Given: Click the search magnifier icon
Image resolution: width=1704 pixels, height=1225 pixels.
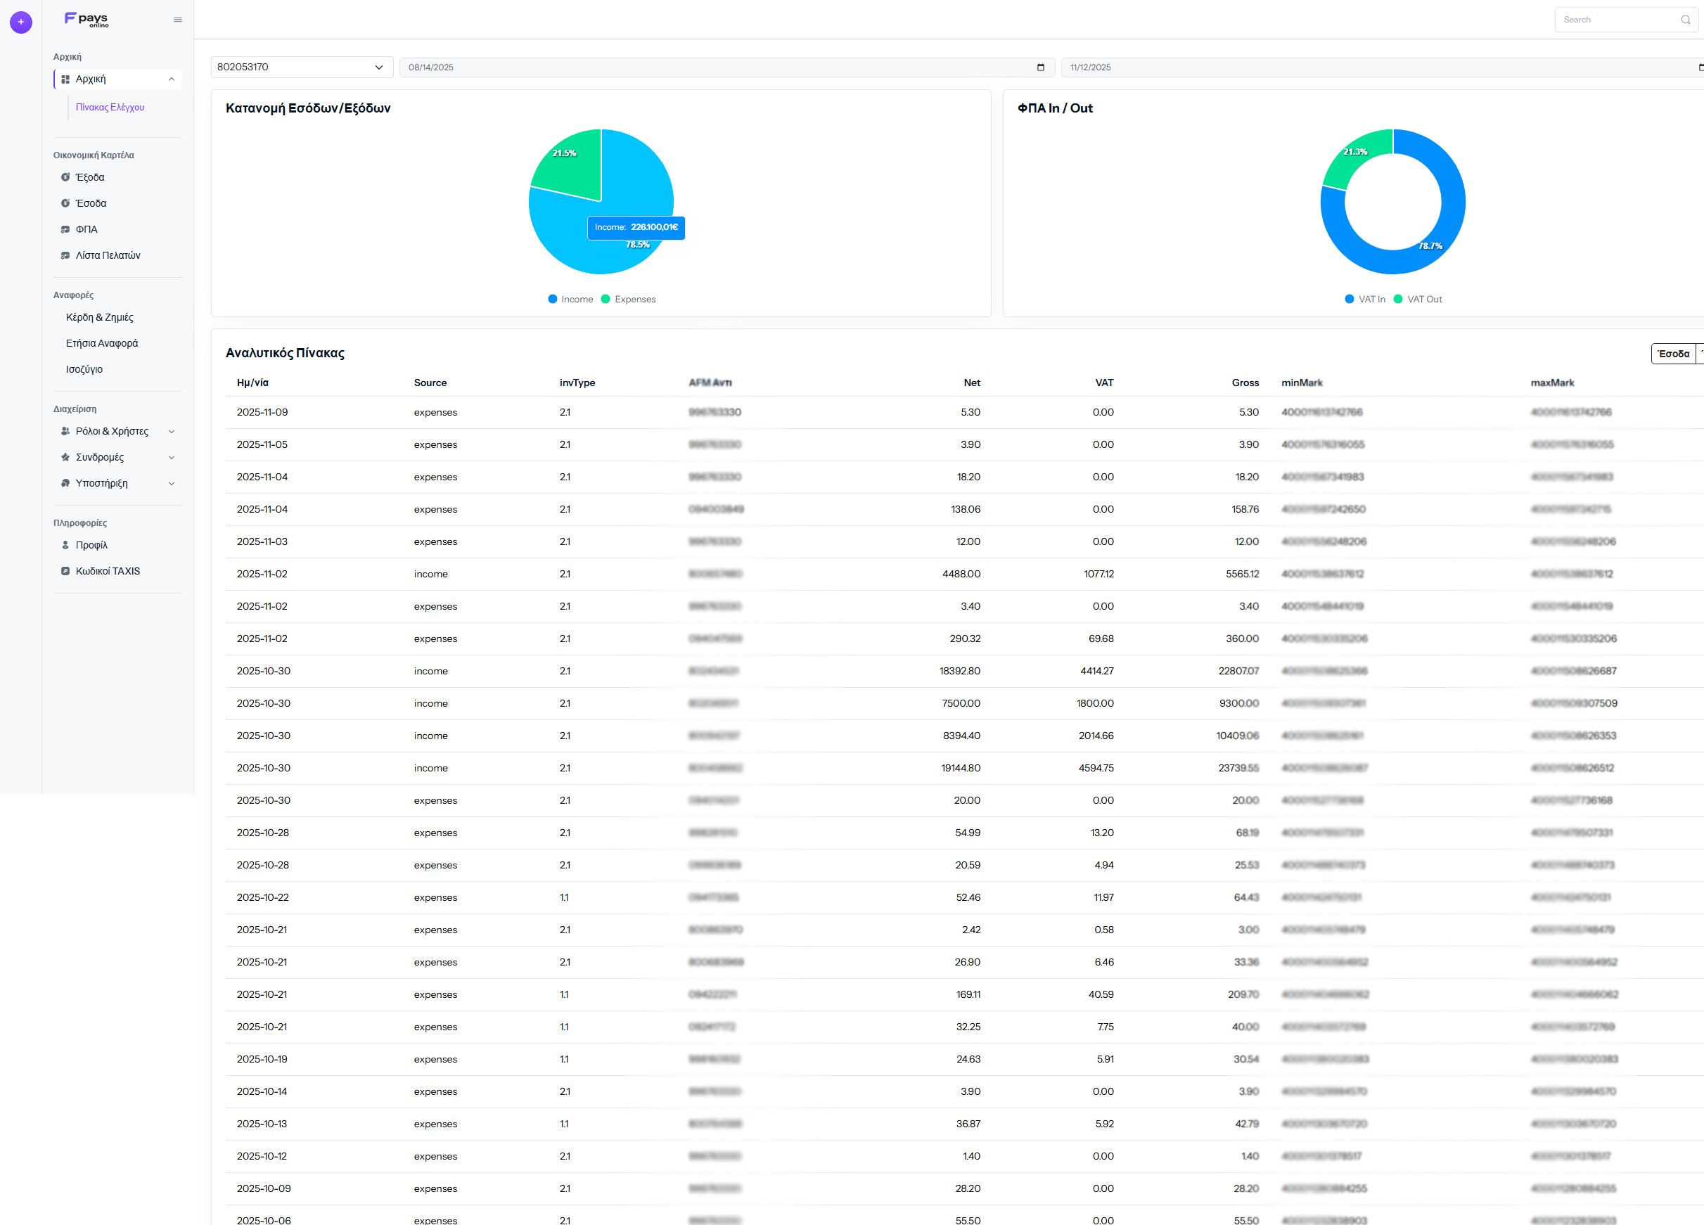Looking at the screenshot, I should click(x=1685, y=20).
